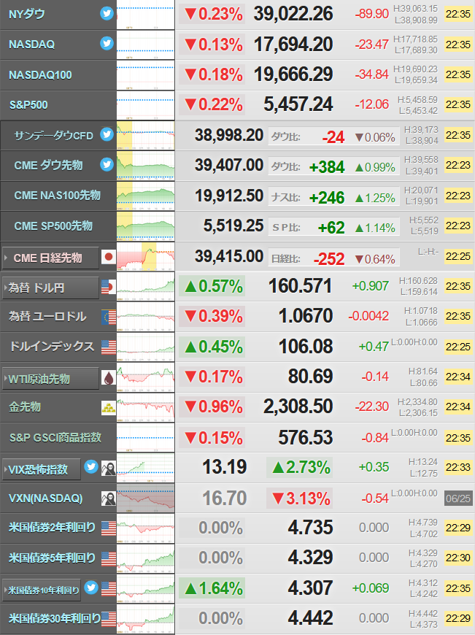The width and height of the screenshot is (475, 635).
Task: Click the oil drop icon beside WTI原油先物
Action: click(x=109, y=378)
